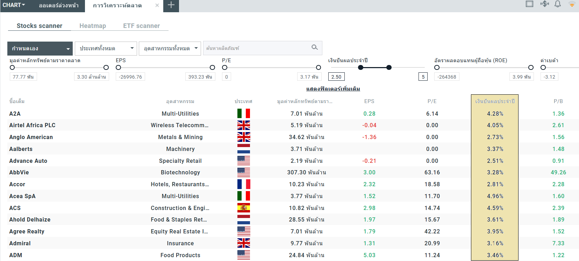This screenshot has width=579, height=261.
Task: Switch to the ETF scanner tab
Action: pos(141,26)
